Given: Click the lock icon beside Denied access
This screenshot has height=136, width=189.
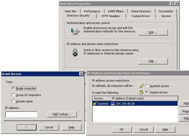Looking at the screenshot, I should tap(141, 92).
